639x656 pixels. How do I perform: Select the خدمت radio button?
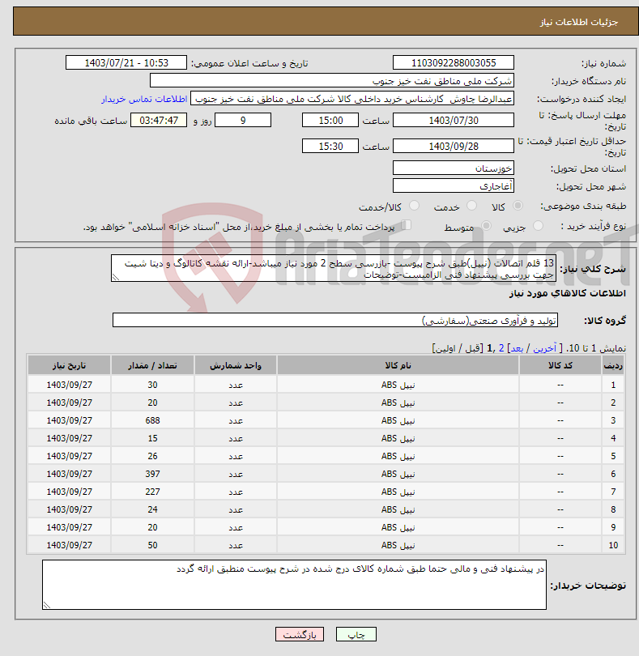(x=471, y=206)
